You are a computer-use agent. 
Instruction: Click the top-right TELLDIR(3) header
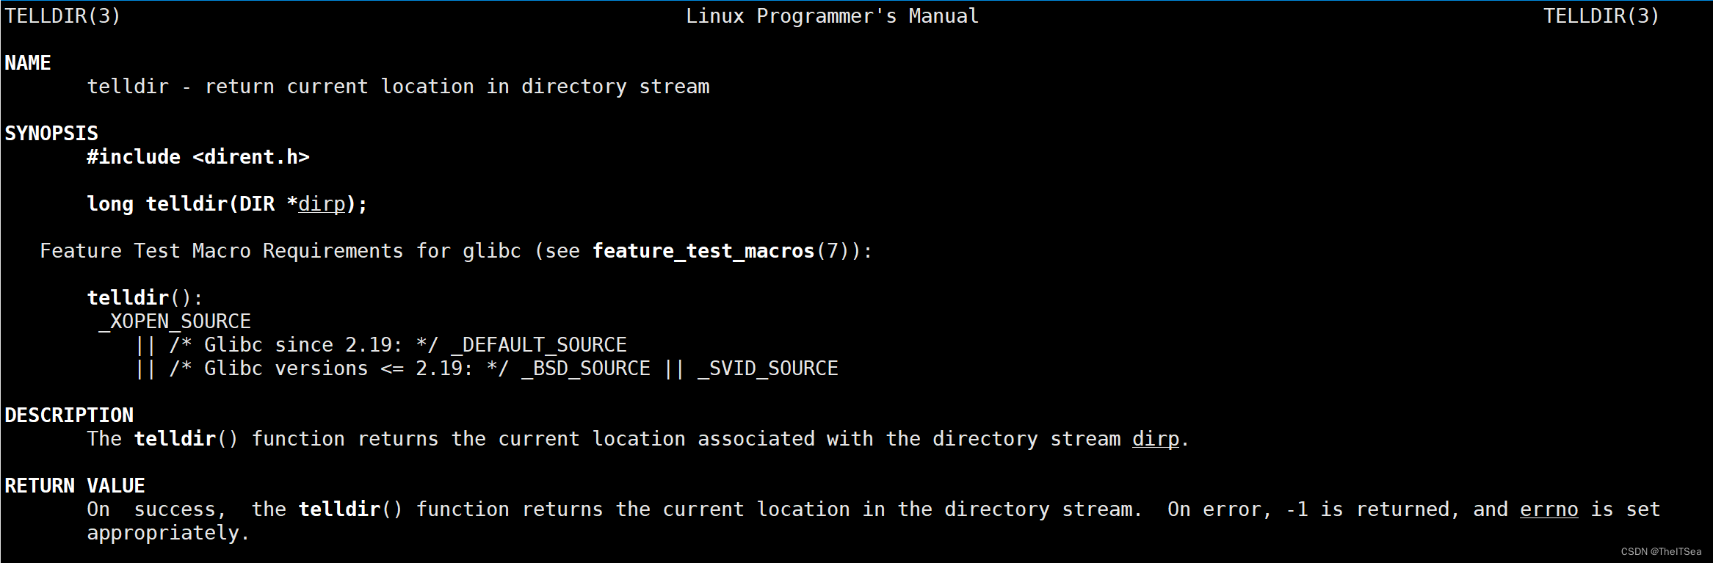click(1601, 16)
